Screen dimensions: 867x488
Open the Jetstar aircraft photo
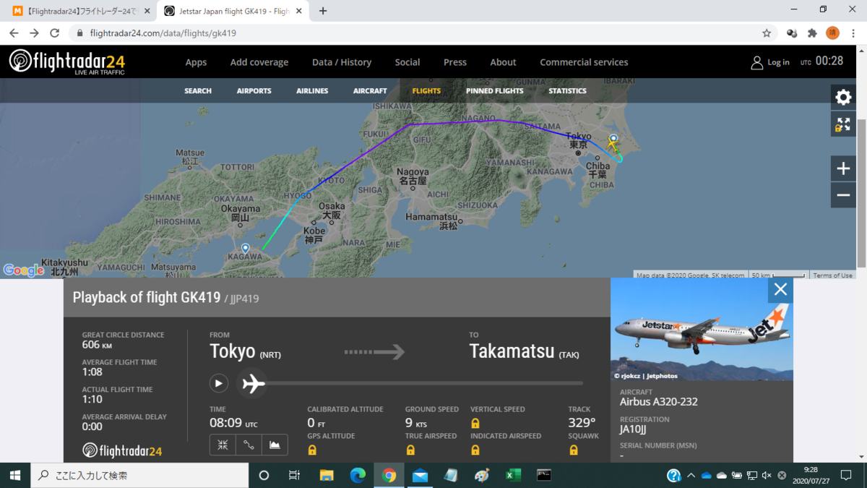click(x=702, y=329)
